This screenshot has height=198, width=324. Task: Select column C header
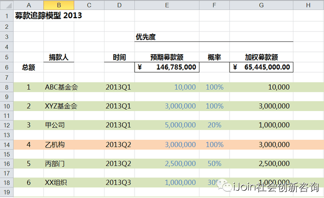tap(89, 5)
